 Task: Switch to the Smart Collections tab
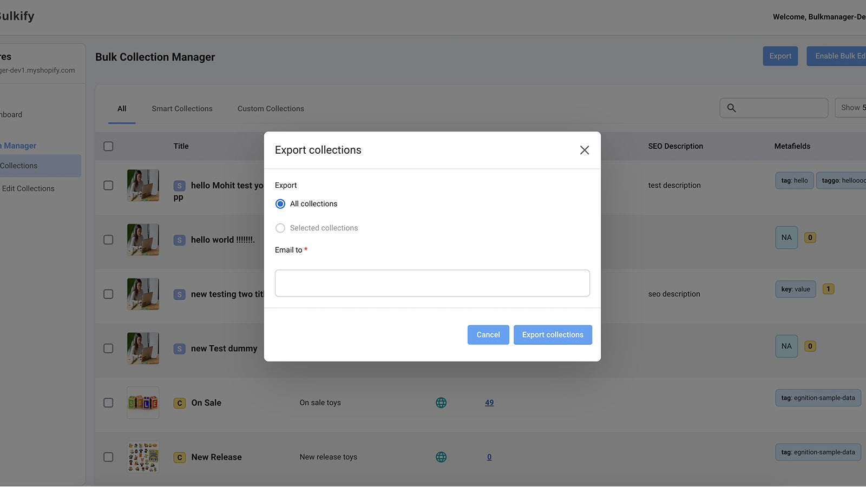[182, 109]
